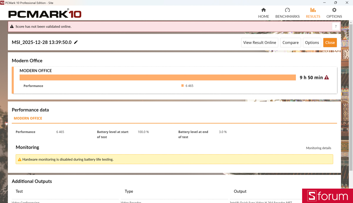Click Battery level at end value 3.0 %
The image size is (353, 203).
(x=223, y=132)
